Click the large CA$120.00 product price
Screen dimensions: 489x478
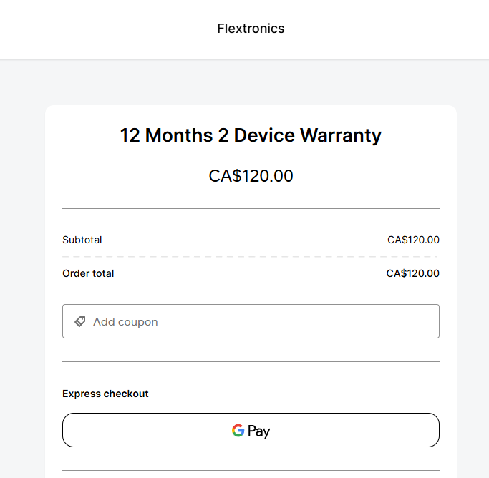pyautogui.click(x=251, y=176)
